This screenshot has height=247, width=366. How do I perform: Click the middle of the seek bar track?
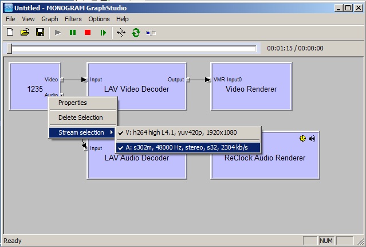point(134,49)
